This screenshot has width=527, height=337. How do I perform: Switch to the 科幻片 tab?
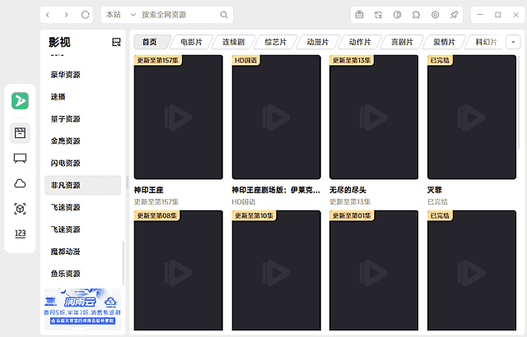[x=486, y=42]
